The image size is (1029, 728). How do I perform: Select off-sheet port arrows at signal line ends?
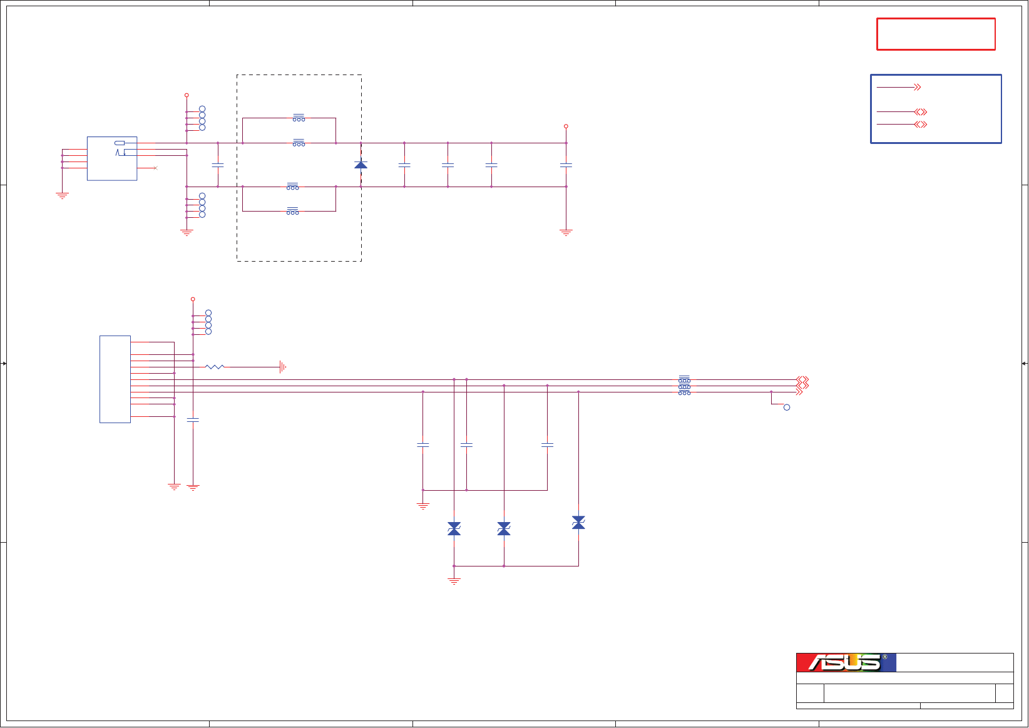pos(802,386)
